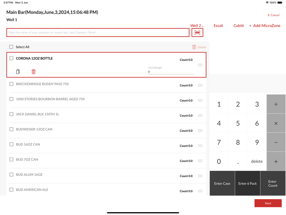286x215 pixels.
Task: Click the product name search field
Action: (x=98, y=32)
